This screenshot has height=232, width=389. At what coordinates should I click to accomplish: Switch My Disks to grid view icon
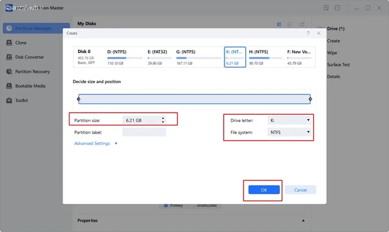(x=279, y=24)
